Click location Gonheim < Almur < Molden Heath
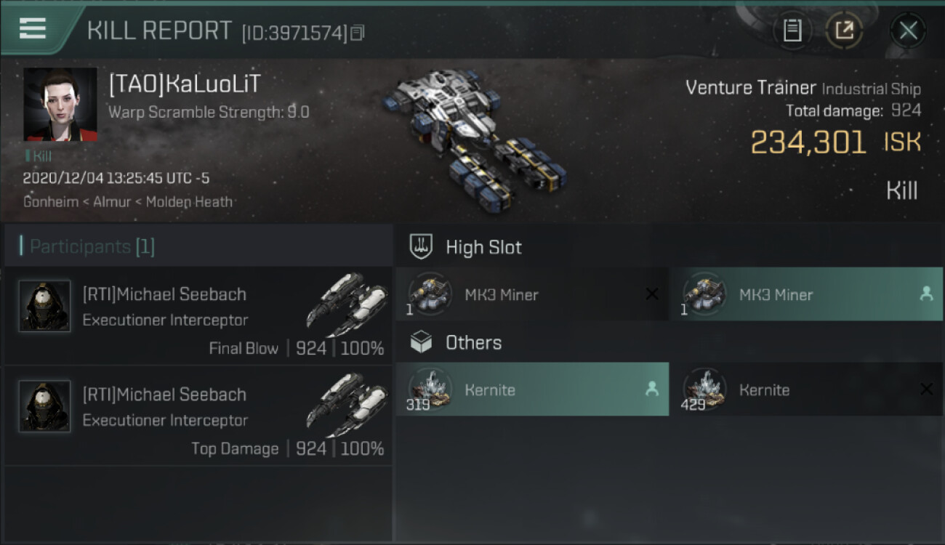The height and width of the screenshot is (545, 945). point(128,202)
